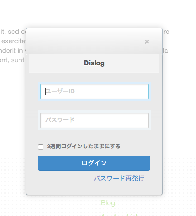Click the Dialog title heading
Image resolution: width=196 pixels, height=216 pixels.
[94, 63]
